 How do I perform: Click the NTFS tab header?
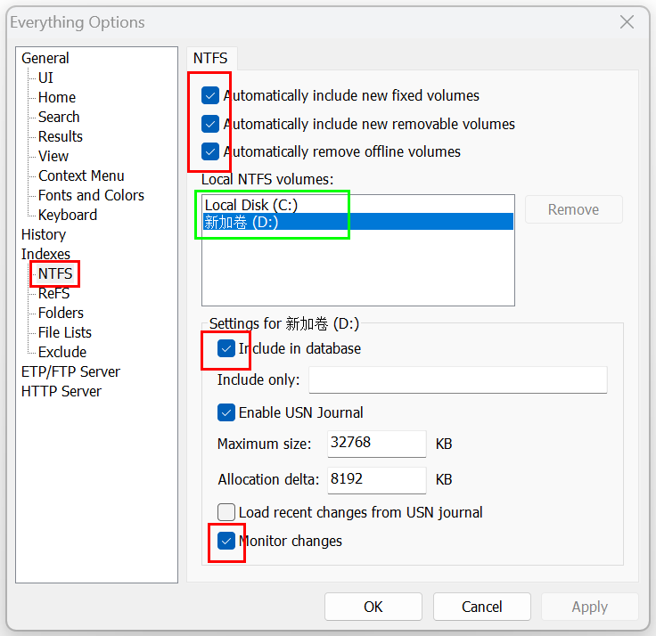pyautogui.click(x=210, y=58)
